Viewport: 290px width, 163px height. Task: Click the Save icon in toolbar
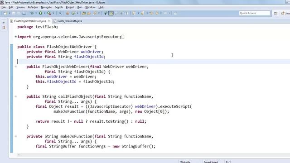(14, 13)
